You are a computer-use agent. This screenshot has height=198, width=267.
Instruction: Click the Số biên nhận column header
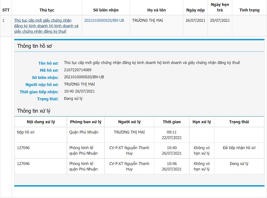[105, 9]
